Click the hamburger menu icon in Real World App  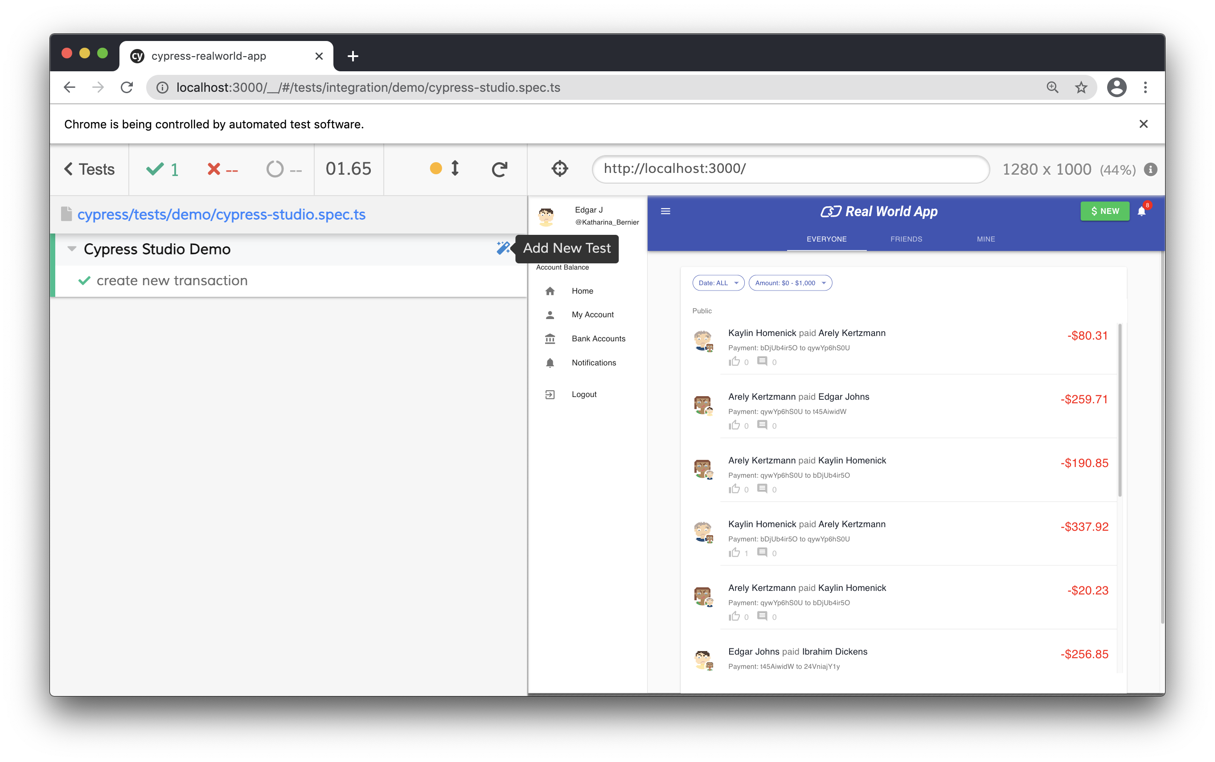tap(665, 211)
